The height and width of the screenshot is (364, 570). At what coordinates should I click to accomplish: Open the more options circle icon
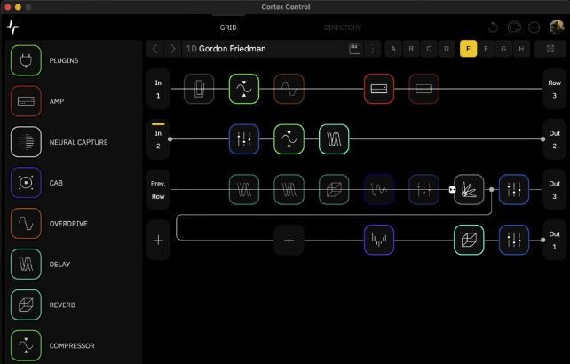(534, 28)
